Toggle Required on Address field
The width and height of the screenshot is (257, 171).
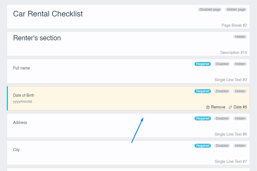(202, 118)
